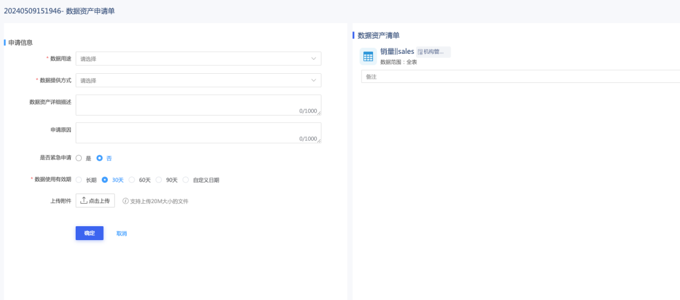The height and width of the screenshot is (300, 680).
Task: Click the 机构管 tag icon
Action: [x=420, y=52]
